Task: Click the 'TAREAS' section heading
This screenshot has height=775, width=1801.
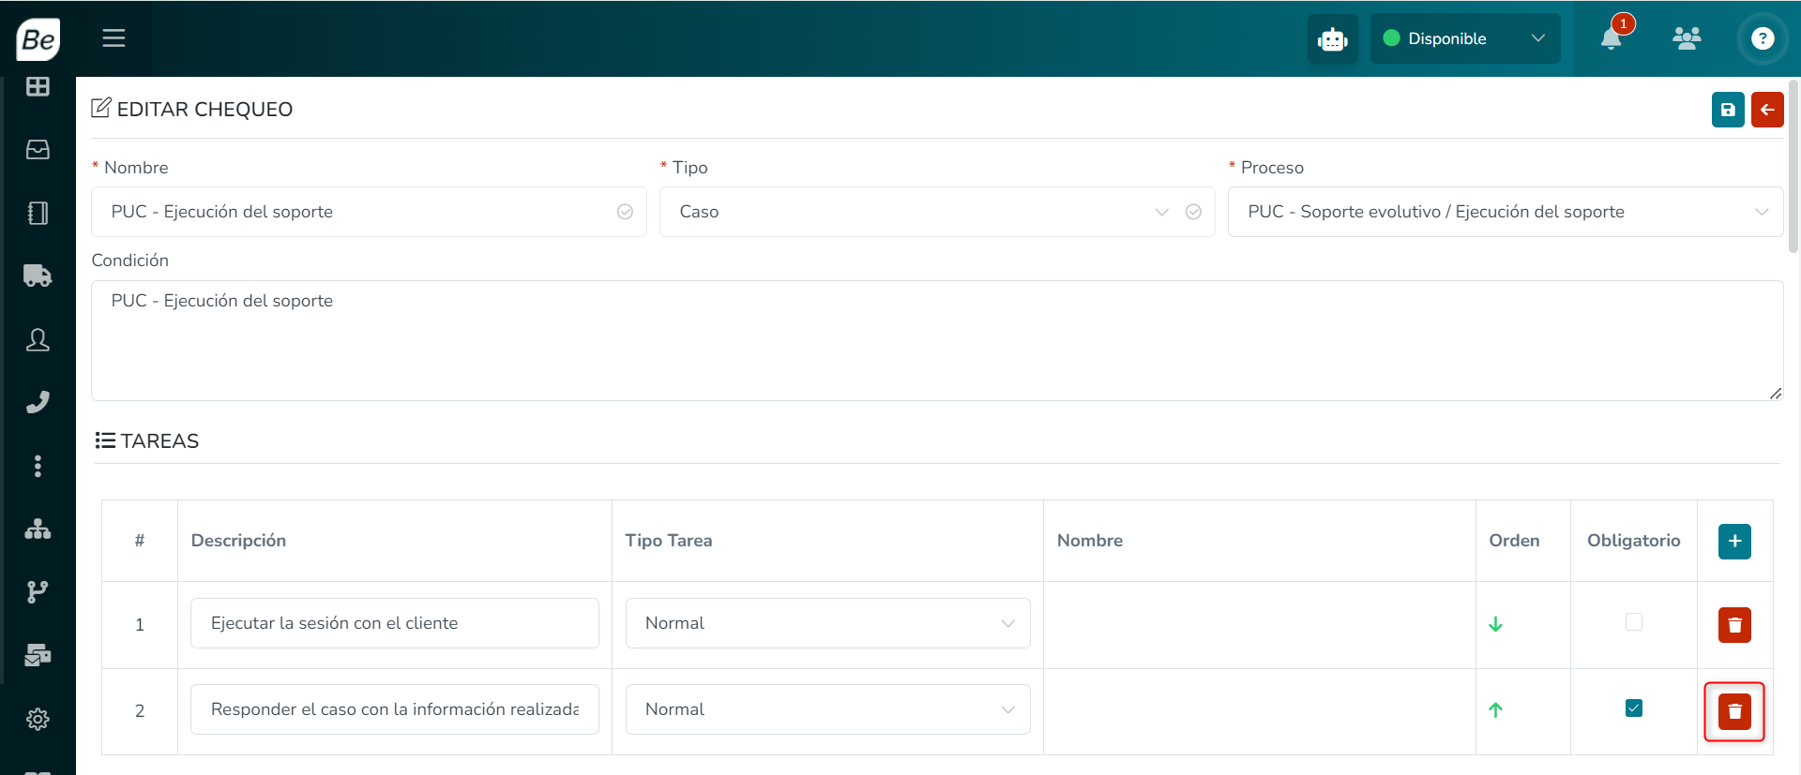Action: [x=159, y=441]
